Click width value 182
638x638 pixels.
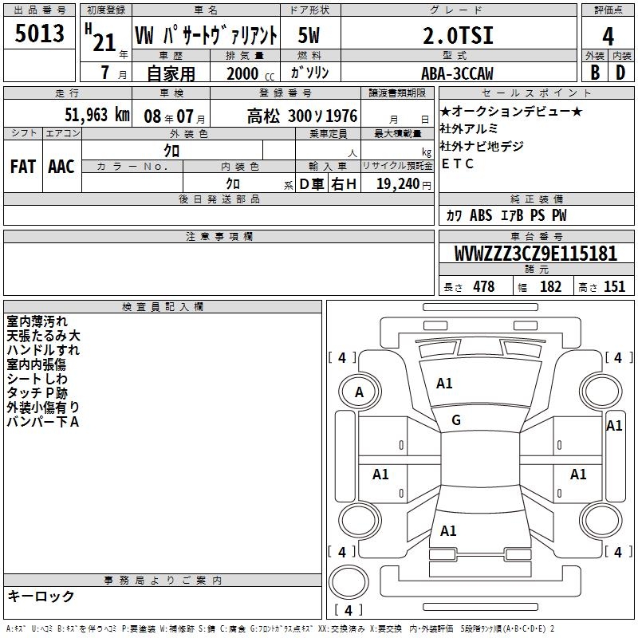tap(550, 286)
